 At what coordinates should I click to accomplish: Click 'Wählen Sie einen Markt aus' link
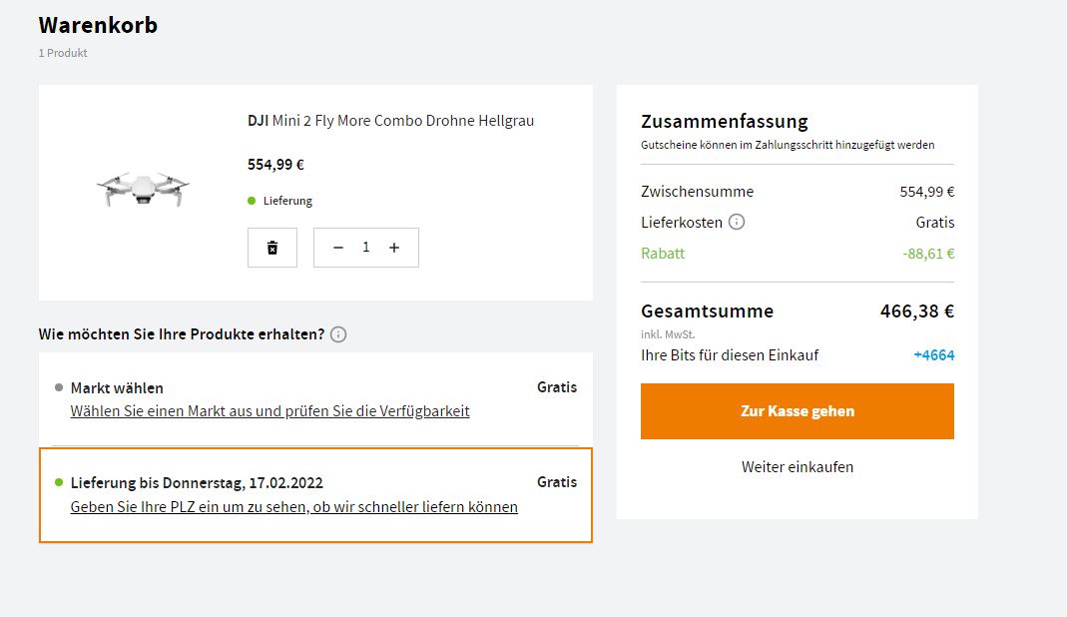(269, 411)
